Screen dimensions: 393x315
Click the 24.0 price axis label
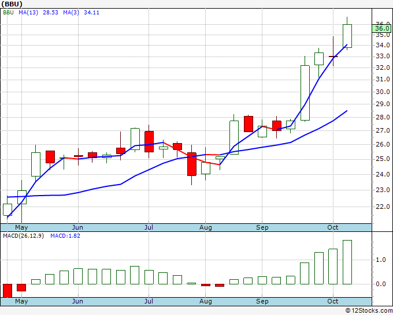tap(383, 174)
